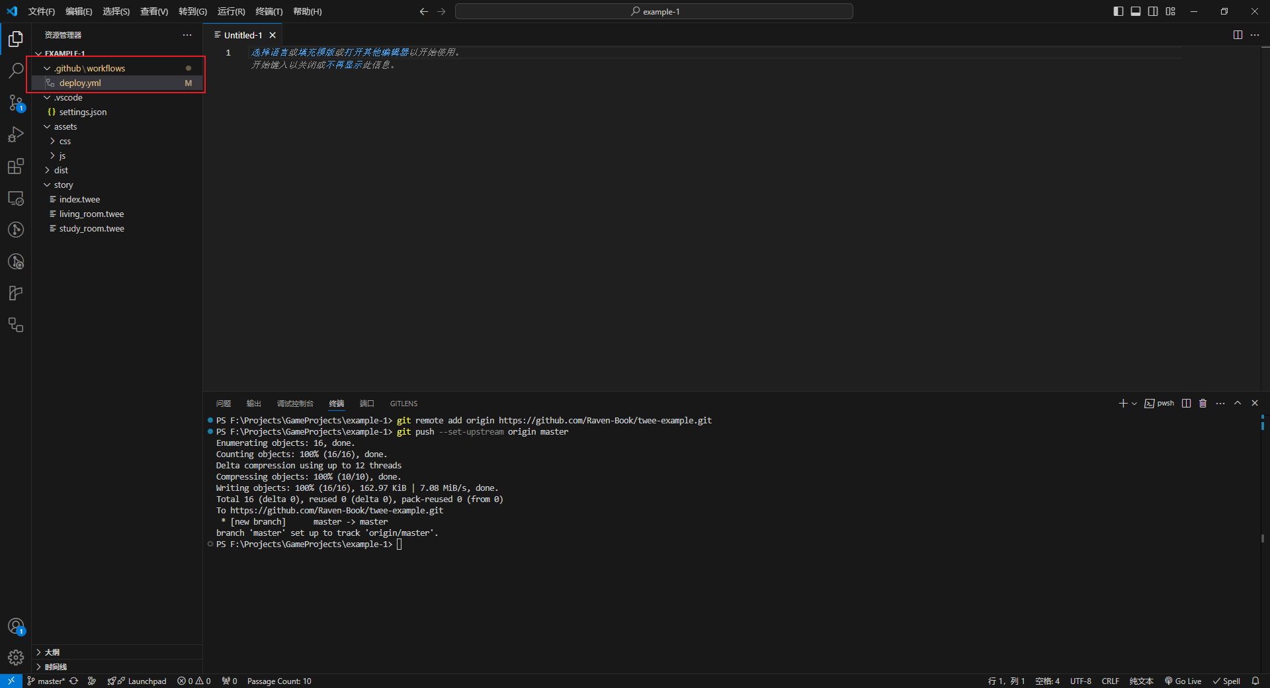The image size is (1270, 688).
Task: Split the editor to the right
Action: coord(1238,35)
